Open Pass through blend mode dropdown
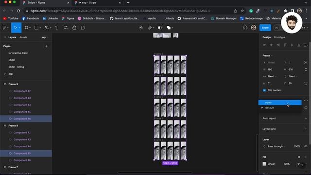 [276, 146]
